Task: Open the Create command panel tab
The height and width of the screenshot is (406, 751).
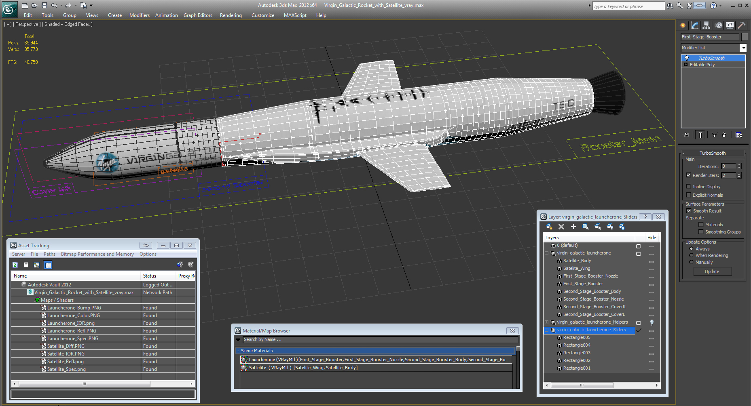Action: tap(683, 25)
